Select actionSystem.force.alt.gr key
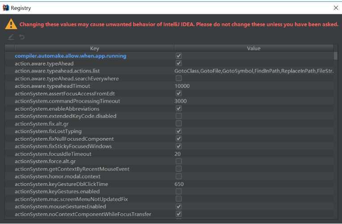The image size is (342, 224). coord(45,161)
